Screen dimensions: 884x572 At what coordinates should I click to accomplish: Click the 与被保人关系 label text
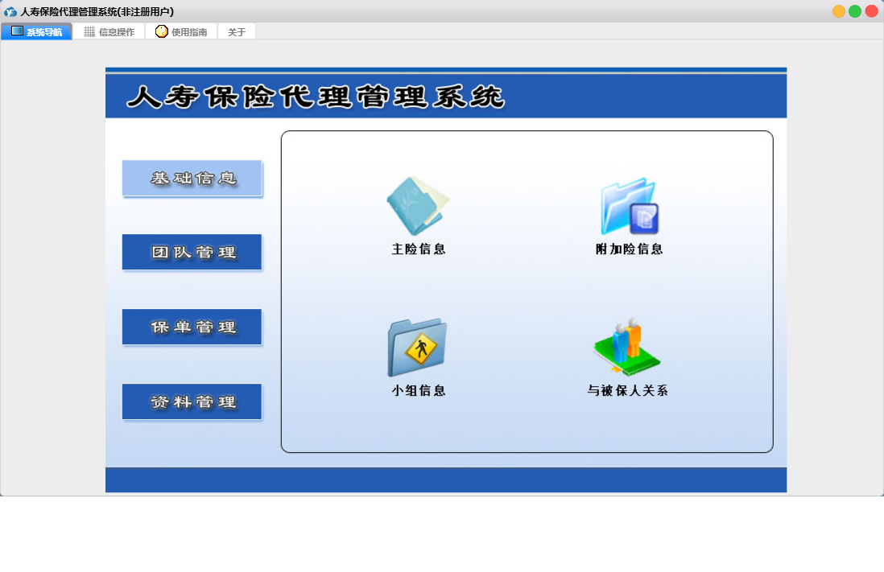627,390
